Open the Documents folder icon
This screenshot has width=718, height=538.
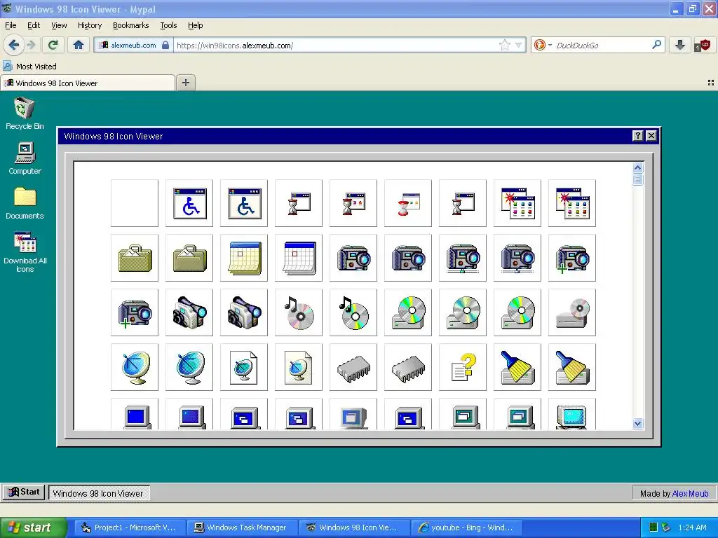tap(25, 203)
